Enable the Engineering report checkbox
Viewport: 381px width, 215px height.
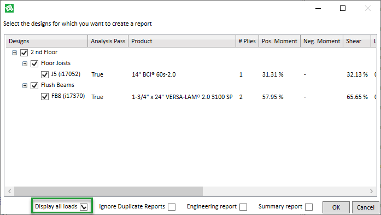click(243, 207)
